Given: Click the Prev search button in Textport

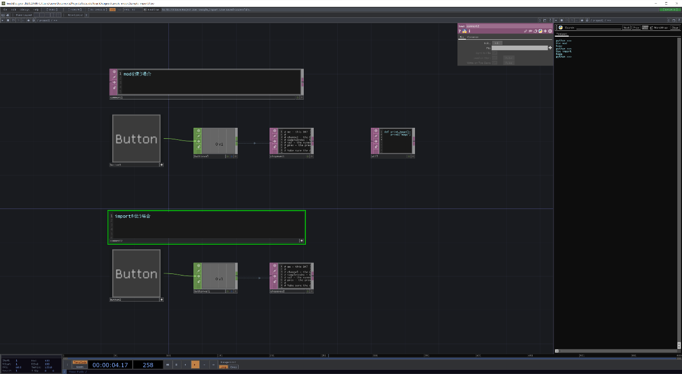Looking at the screenshot, I should (x=636, y=27).
